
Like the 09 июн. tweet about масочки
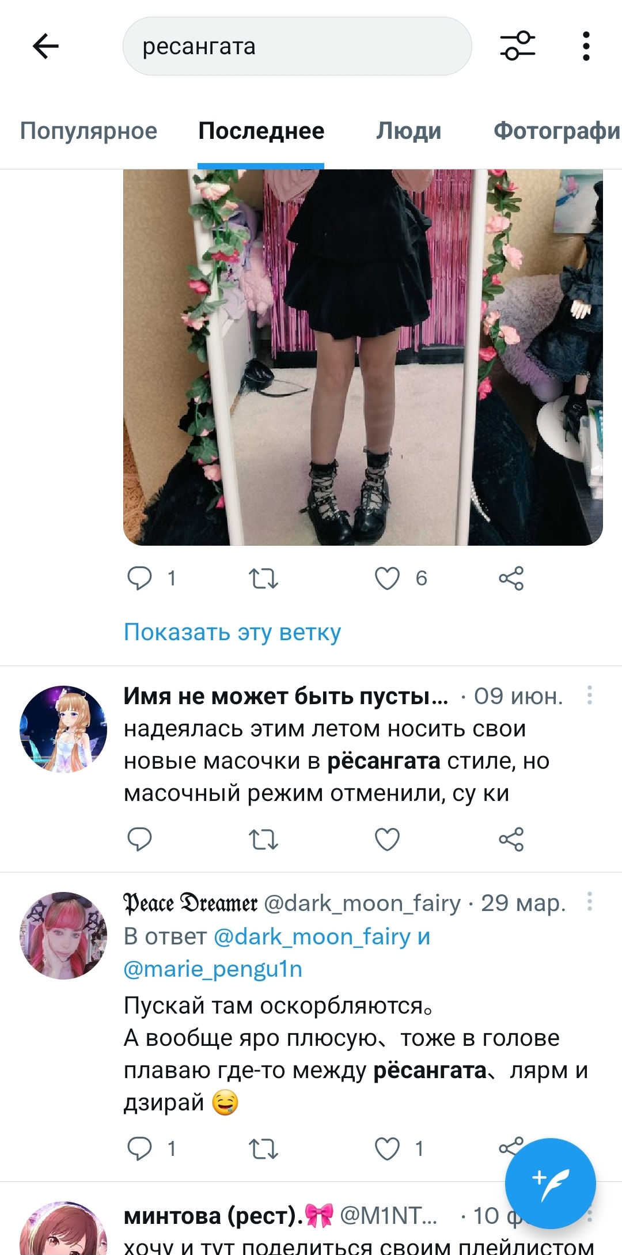click(x=387, y=839)
